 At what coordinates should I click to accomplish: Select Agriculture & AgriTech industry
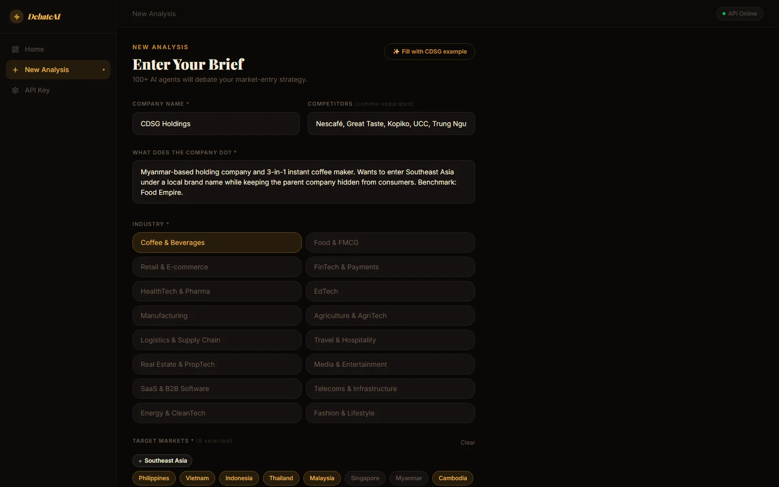click(x=390, y=316)
